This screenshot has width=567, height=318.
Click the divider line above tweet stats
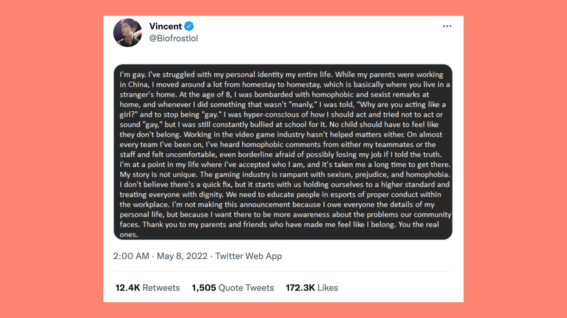tap(283, 271)
